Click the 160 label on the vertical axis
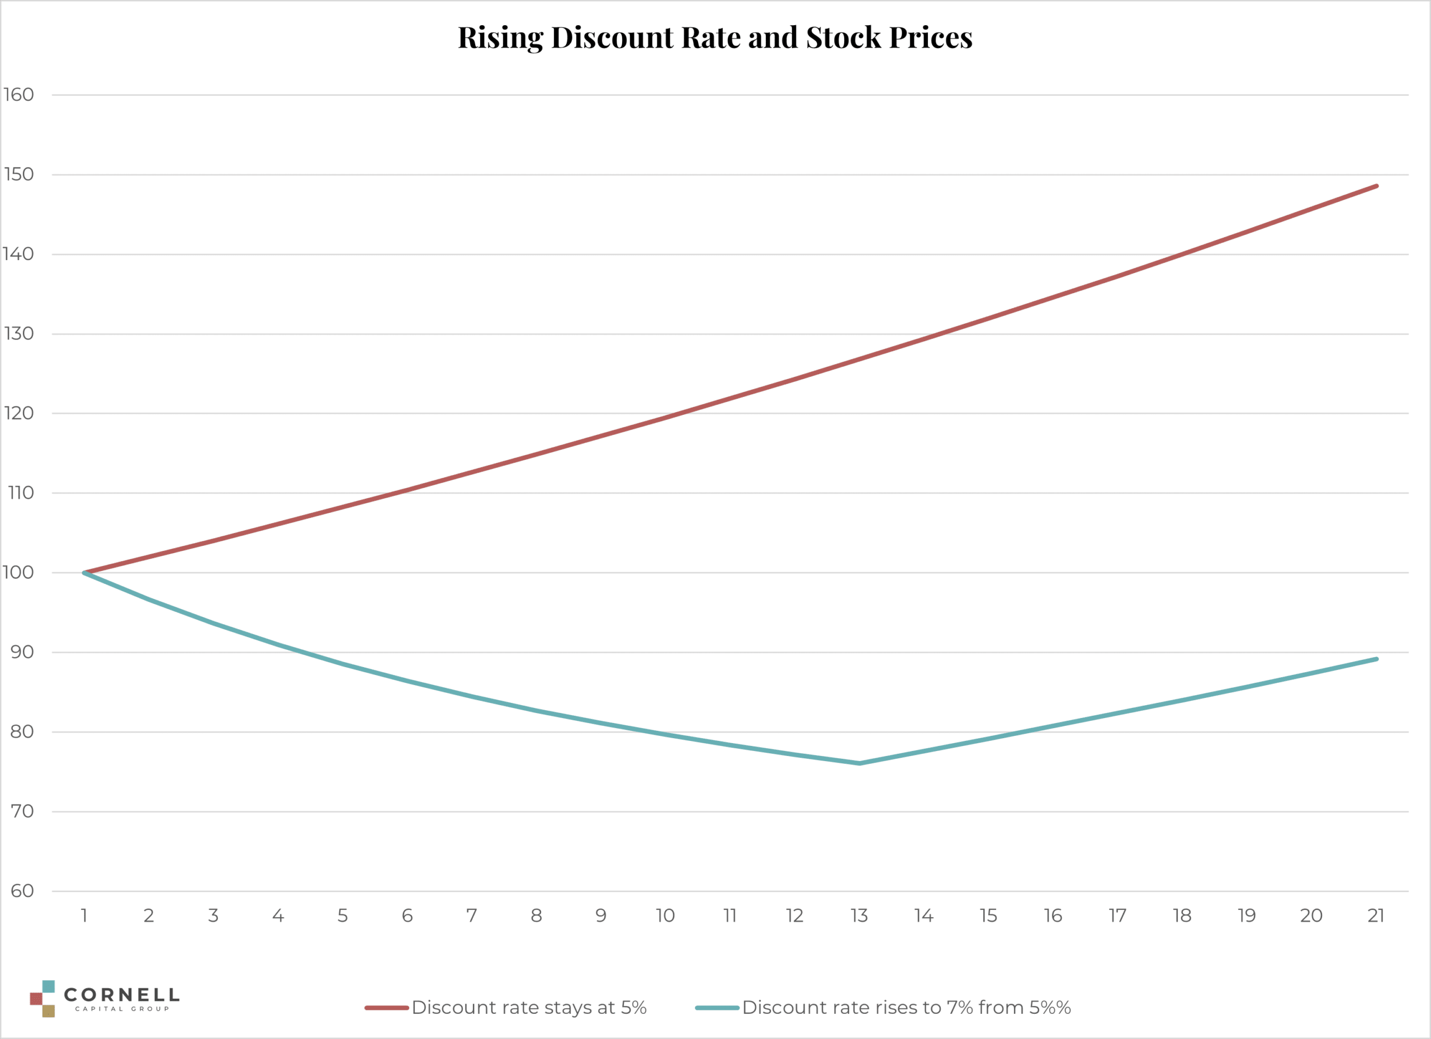Screen dimensions: 1431x1039 pyautogui.click(x=19, y=95)
